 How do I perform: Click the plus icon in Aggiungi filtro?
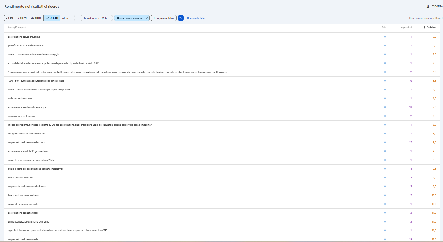coord(154,18)
